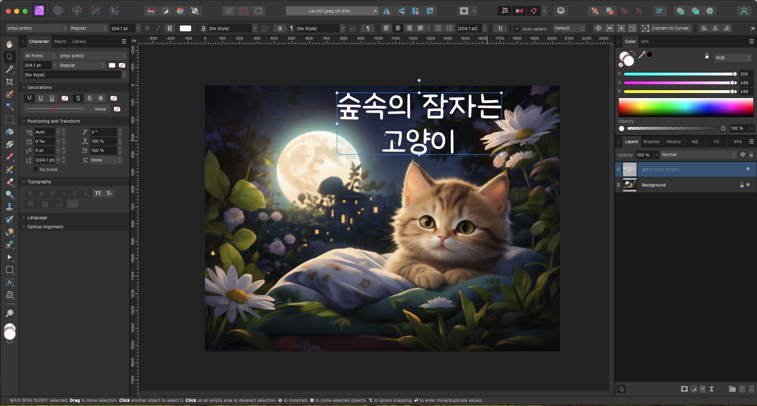Open the Auto-select Default dropdown

[x=569, y=28]
